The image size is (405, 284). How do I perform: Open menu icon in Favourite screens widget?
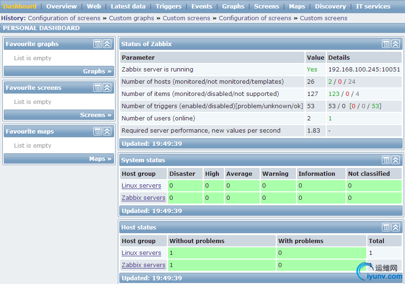tap(98, 88)
